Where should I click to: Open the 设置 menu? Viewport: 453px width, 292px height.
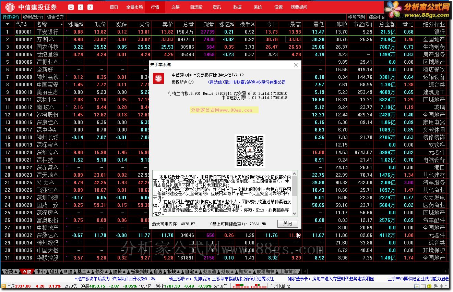coord(278,7)
